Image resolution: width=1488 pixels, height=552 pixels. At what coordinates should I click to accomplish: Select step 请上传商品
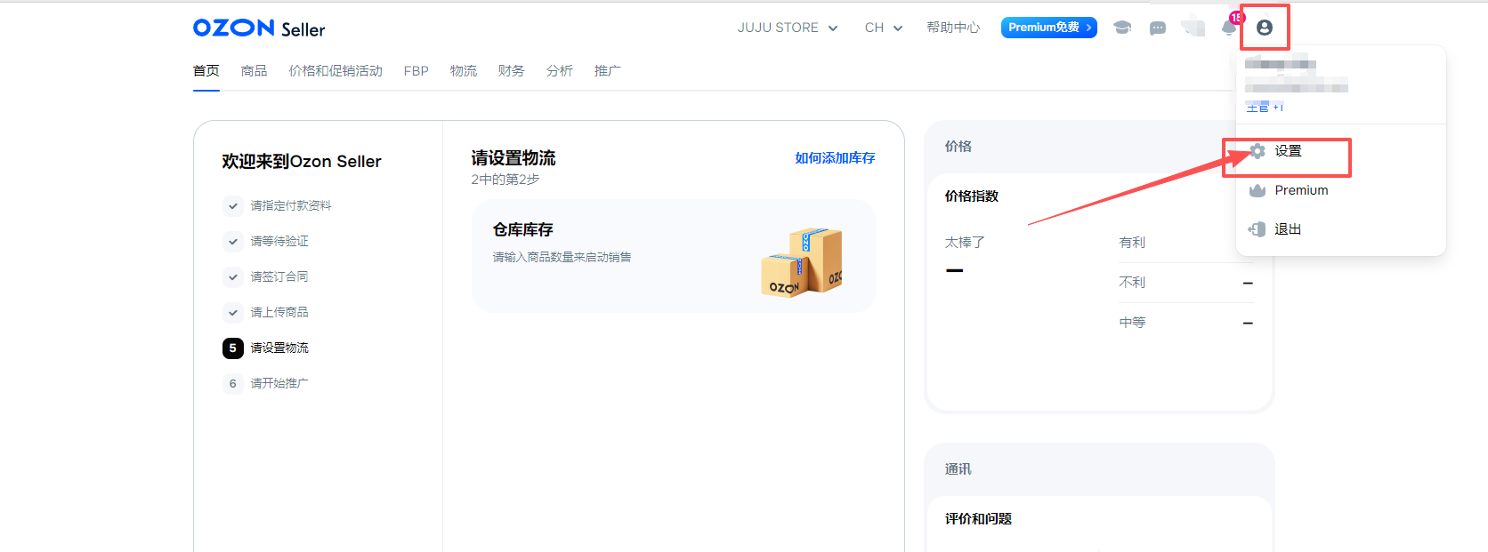point(279,312)
